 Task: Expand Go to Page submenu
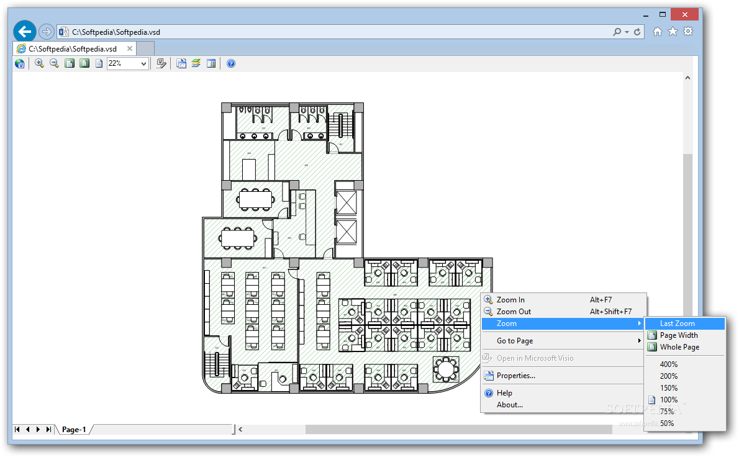[563, 341]
